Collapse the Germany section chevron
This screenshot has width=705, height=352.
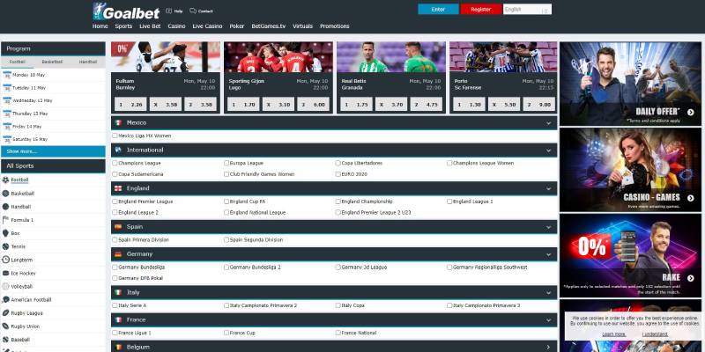548,254
